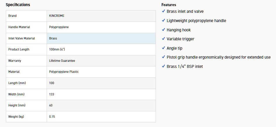Screen dimensions: 276x127
Task: Click the Hanging hook checkmark icon
Action: click(164, 30)
